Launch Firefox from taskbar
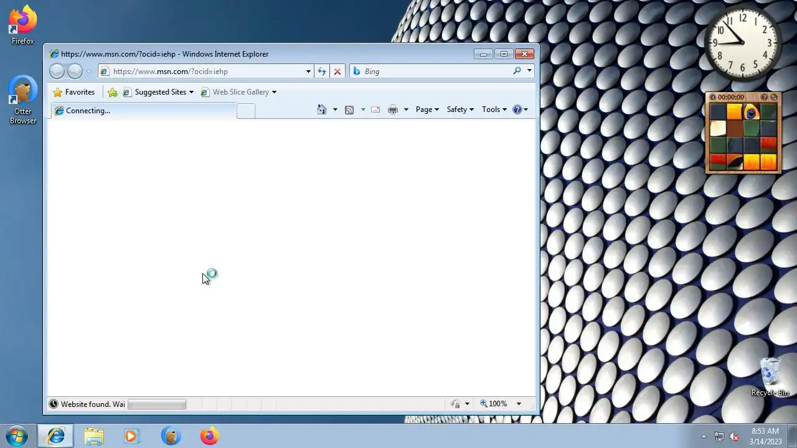 209,436
